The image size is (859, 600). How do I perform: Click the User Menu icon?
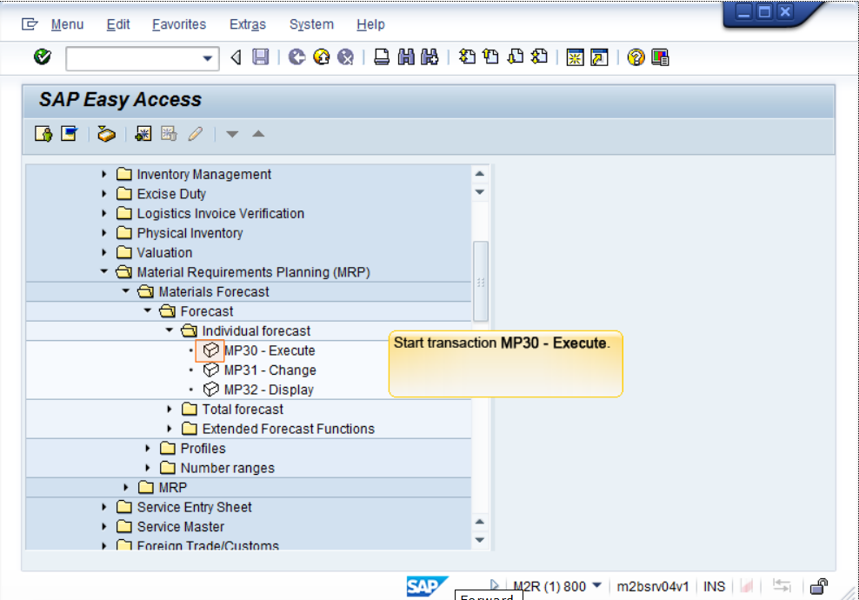point(43,134)
